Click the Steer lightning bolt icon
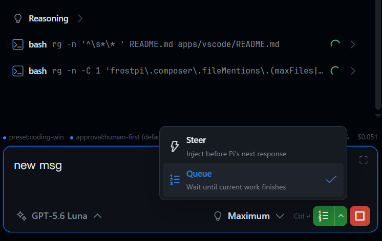Screen dimensions: 382x241 175,146
